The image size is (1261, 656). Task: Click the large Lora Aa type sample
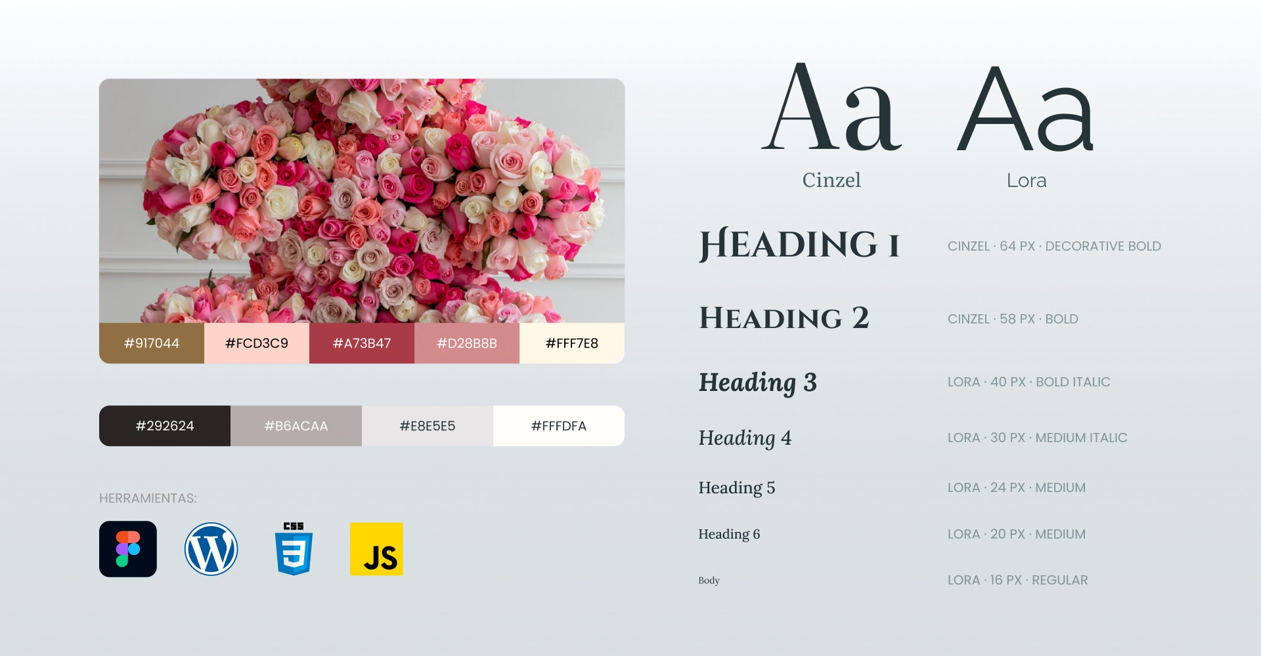click(1026, 110)
